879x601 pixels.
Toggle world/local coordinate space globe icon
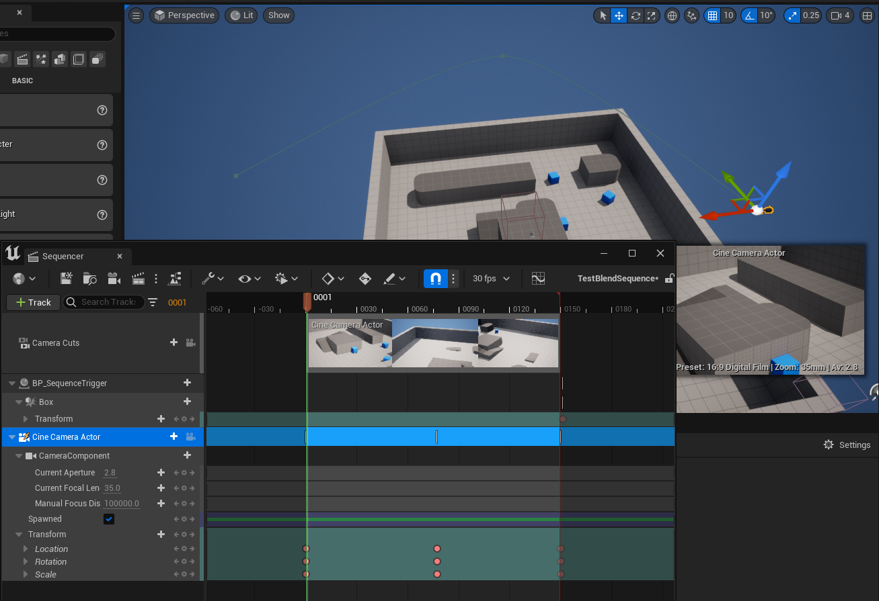671,15
